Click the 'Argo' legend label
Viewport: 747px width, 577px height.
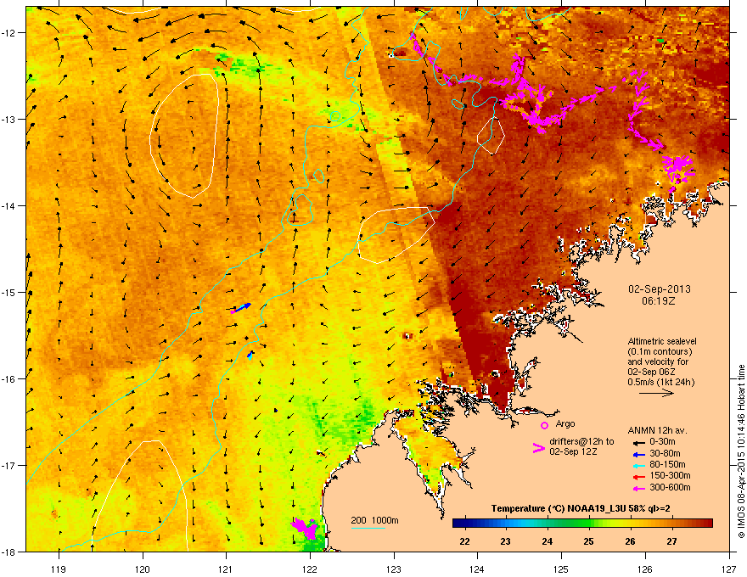pos(565,423)
